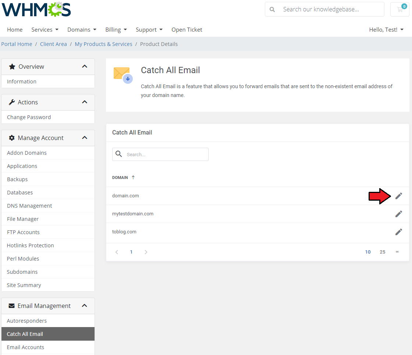412x355 pixels.
Task: Open Addon Domains in the sidebar
Action: pos(48,153)
